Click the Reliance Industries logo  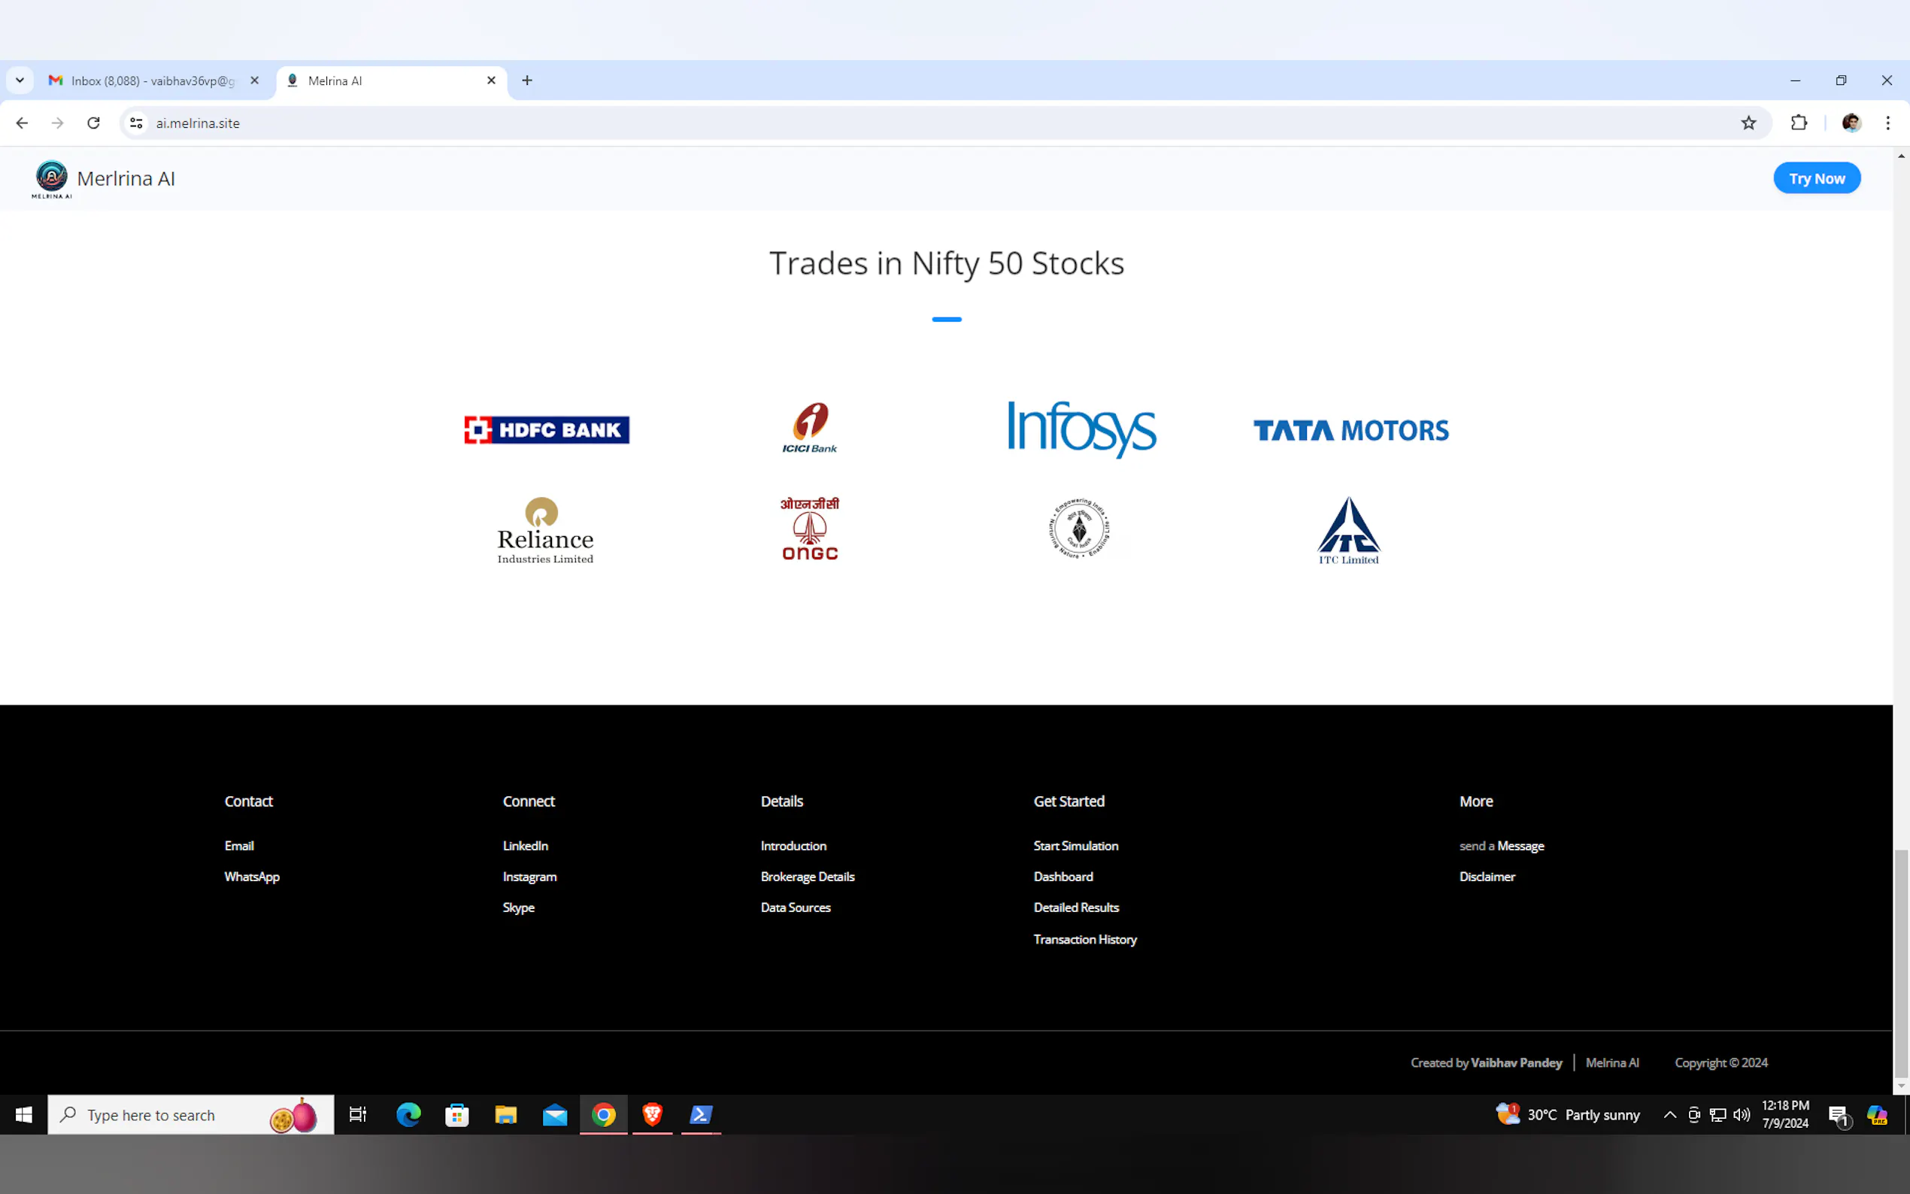(545, 530)
